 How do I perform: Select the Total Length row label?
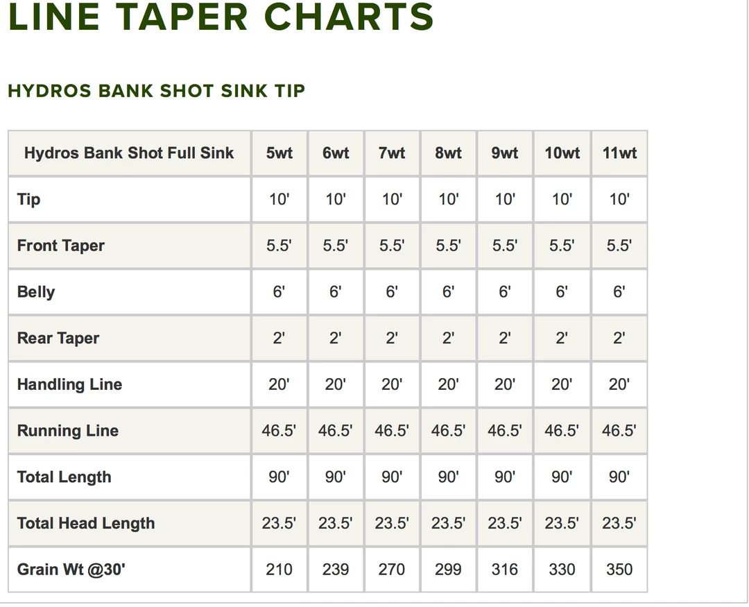64,477
